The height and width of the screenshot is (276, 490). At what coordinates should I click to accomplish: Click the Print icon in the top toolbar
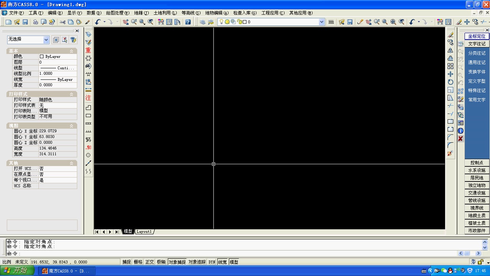(x=35, y=22)
